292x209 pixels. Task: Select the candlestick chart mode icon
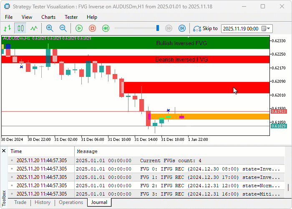(x=20, y=28)
